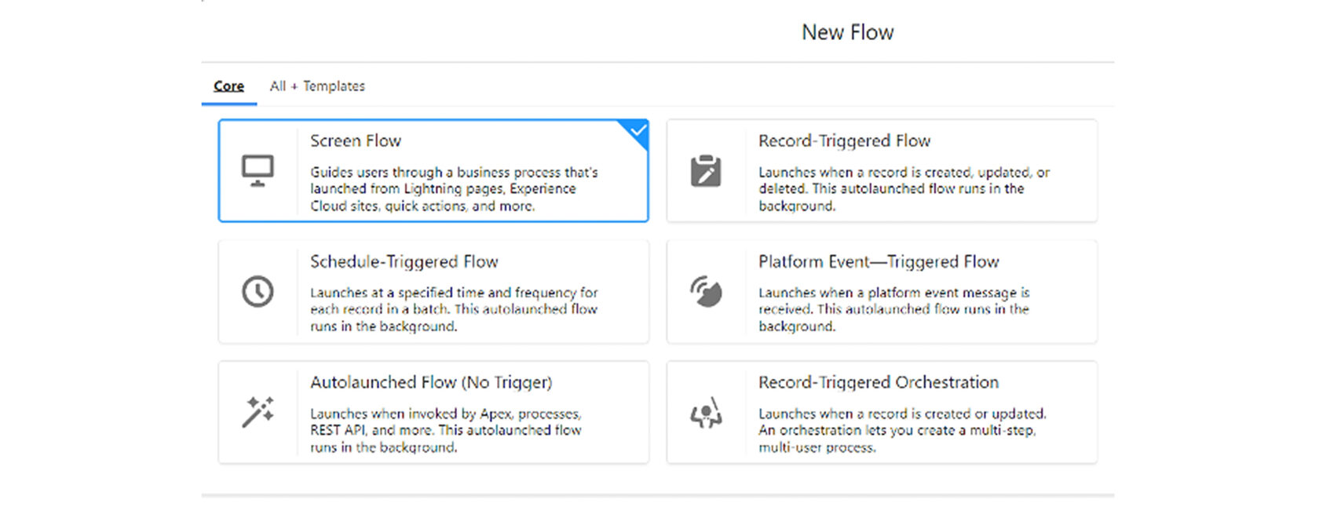Click the New Flow dialog title
The image size is (1319, 525).
(847, 32)
